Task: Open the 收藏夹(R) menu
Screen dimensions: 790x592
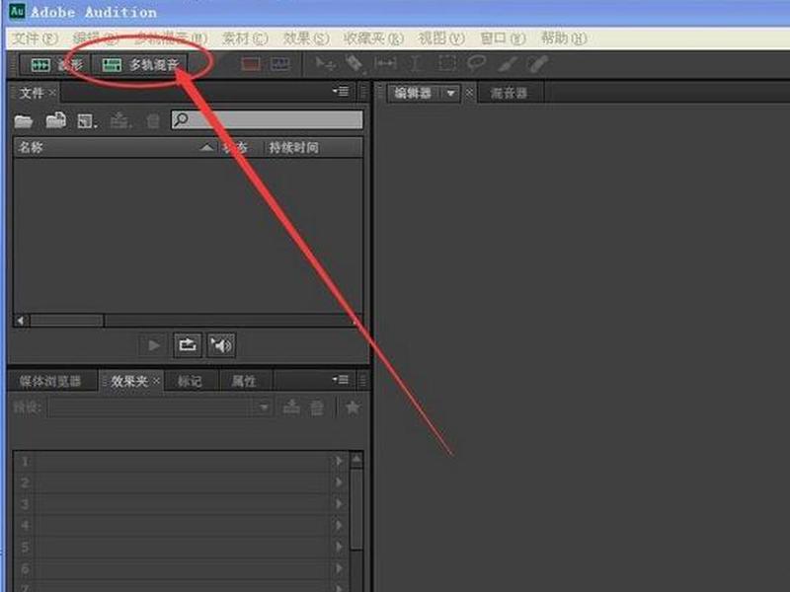Action: tap(374, 38)
